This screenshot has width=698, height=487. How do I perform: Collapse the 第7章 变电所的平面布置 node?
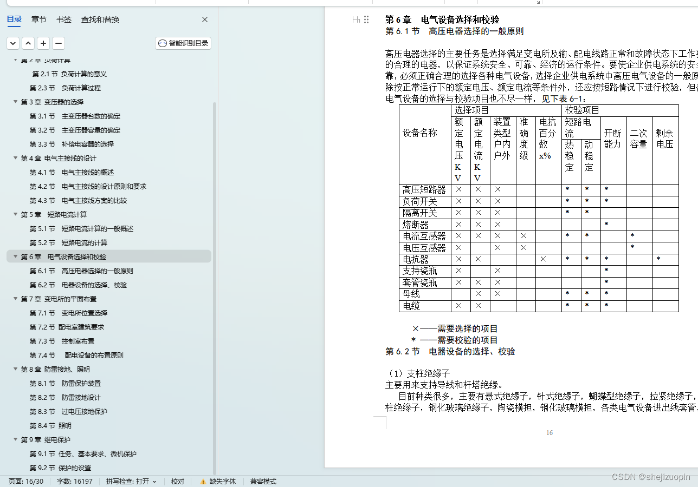pyautogui.click(x=16, y=299)
